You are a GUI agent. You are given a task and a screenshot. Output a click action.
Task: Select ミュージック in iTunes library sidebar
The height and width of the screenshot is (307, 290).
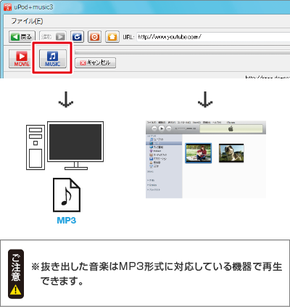[157, 139]
